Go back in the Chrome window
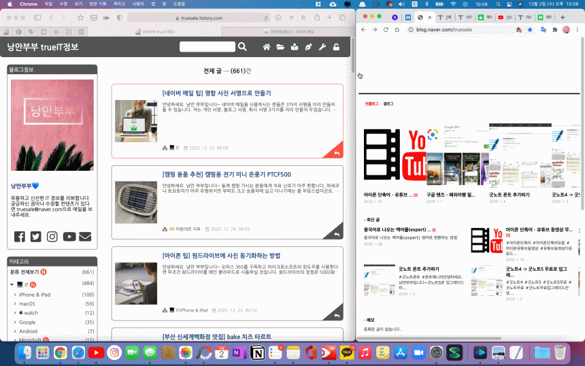This screenshot has height=366, width=585. (x=363, y=29)
